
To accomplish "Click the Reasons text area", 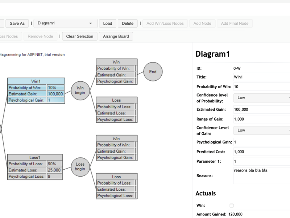I will (x=261, y=175).
